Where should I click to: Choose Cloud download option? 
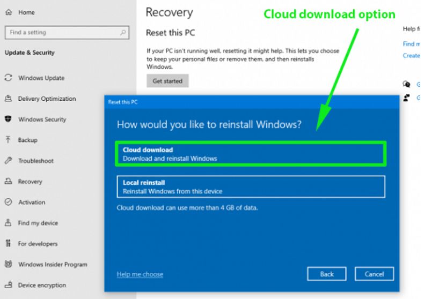(251, 154)
